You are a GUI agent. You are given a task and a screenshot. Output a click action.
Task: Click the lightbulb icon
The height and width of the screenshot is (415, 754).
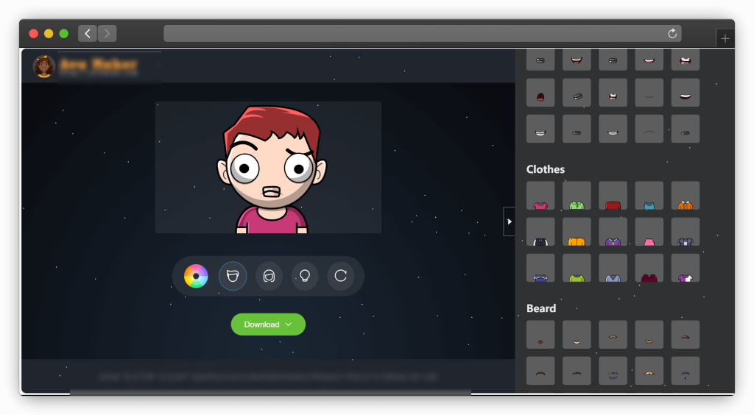point(305,276)
